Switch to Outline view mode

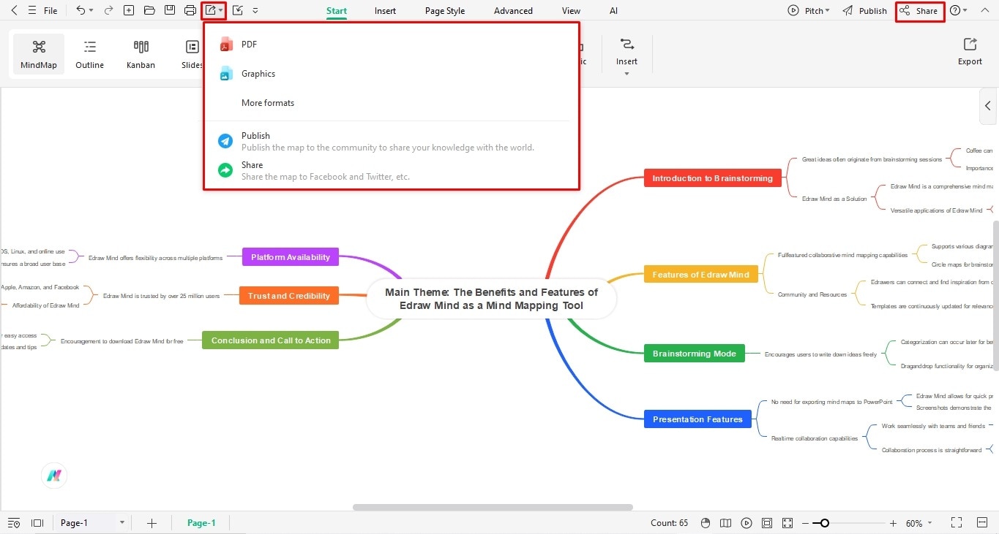coord(90,55)
